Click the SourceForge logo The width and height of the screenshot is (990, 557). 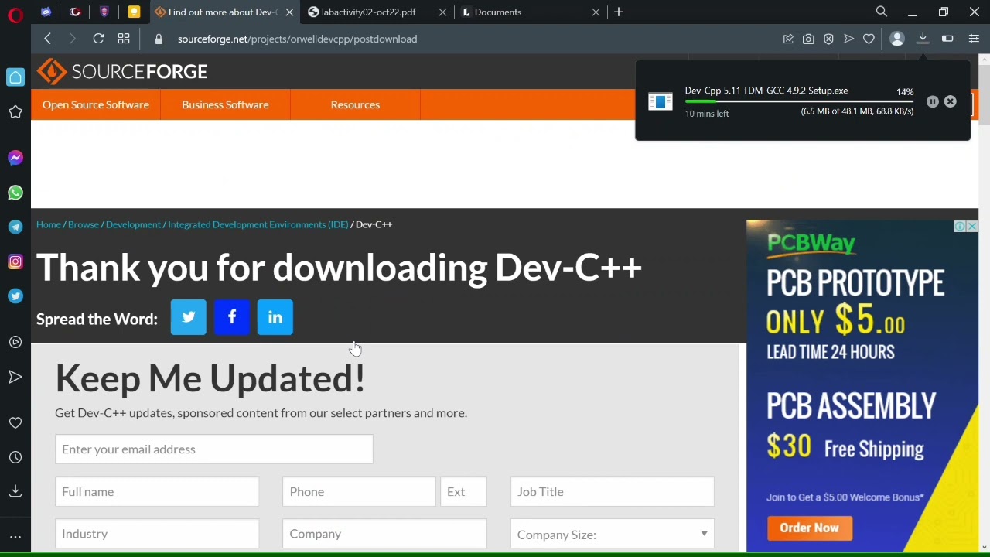pos(122,72)
